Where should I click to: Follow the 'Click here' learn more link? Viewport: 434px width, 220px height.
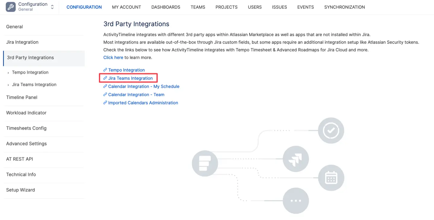[113, 57]
